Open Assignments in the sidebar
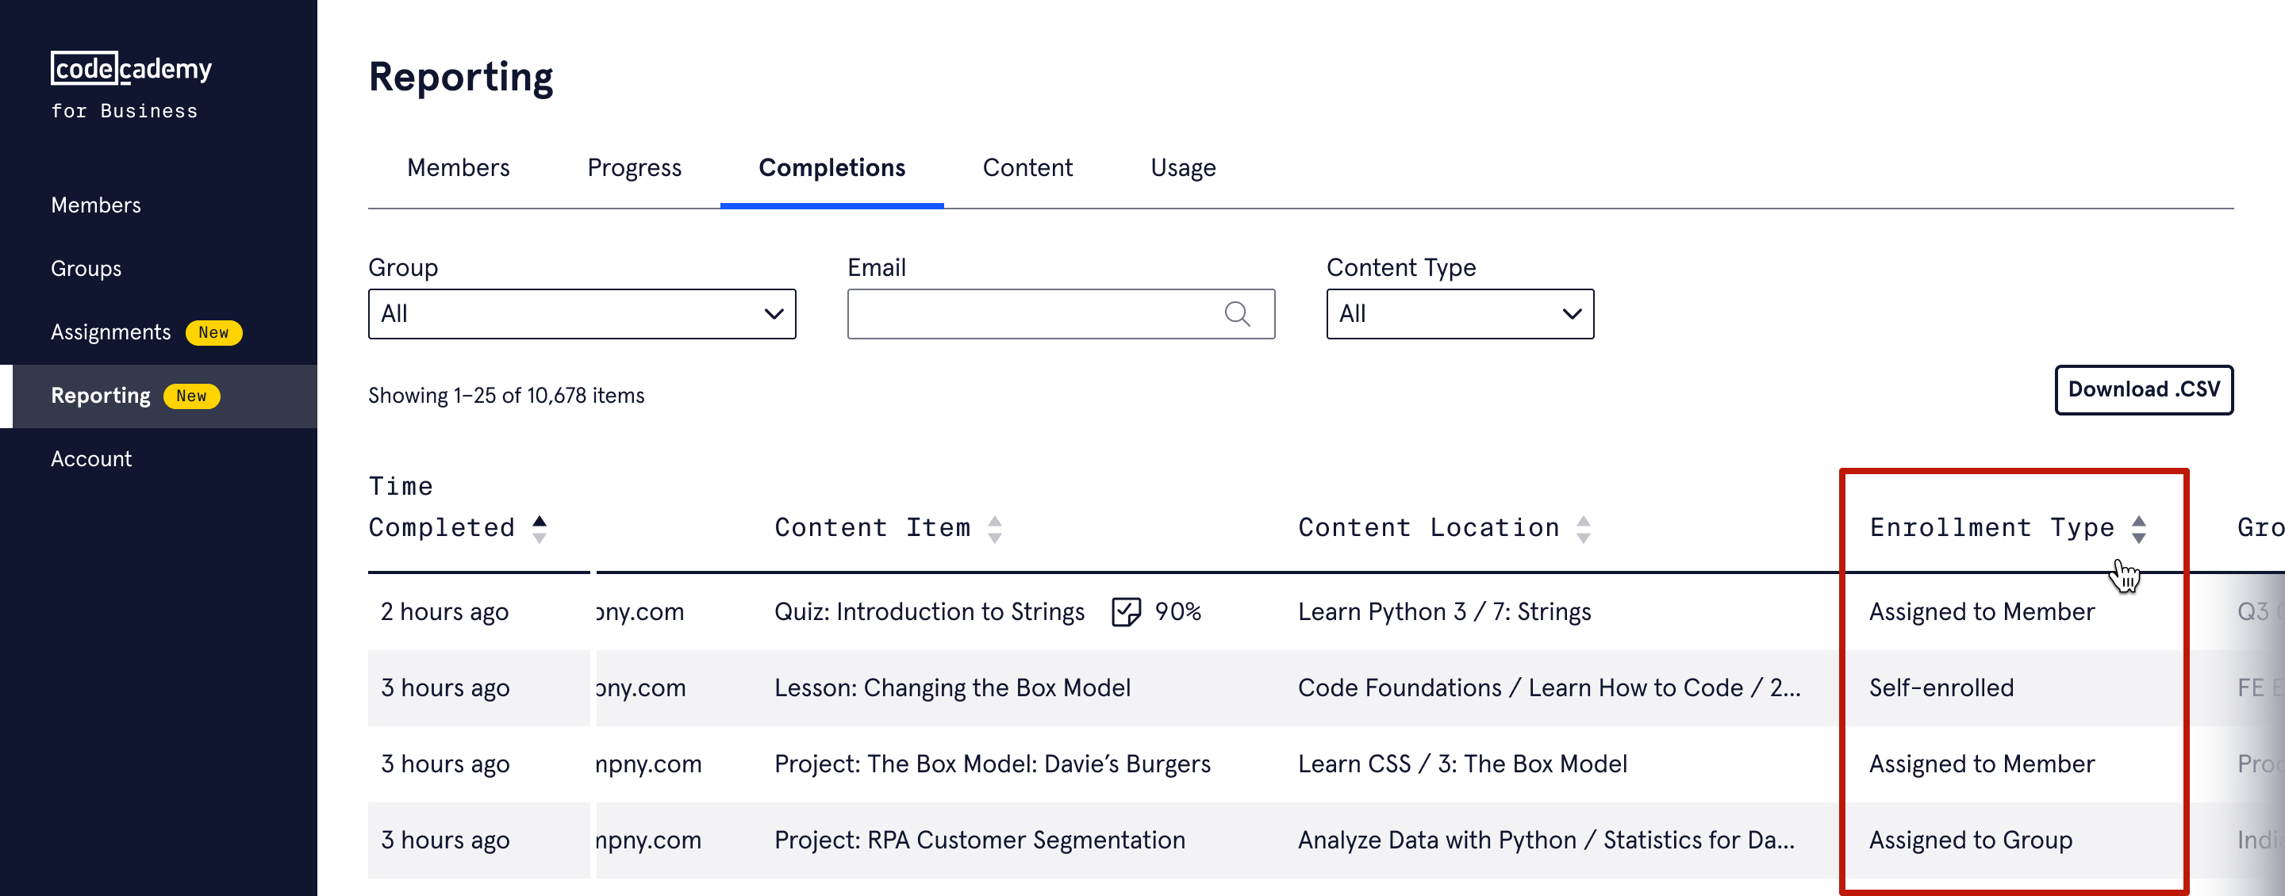This screenshot has width=2285, height=896. [110, 332]
